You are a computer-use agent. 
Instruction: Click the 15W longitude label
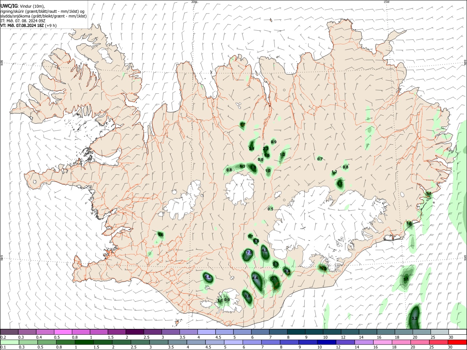(386, 2)
